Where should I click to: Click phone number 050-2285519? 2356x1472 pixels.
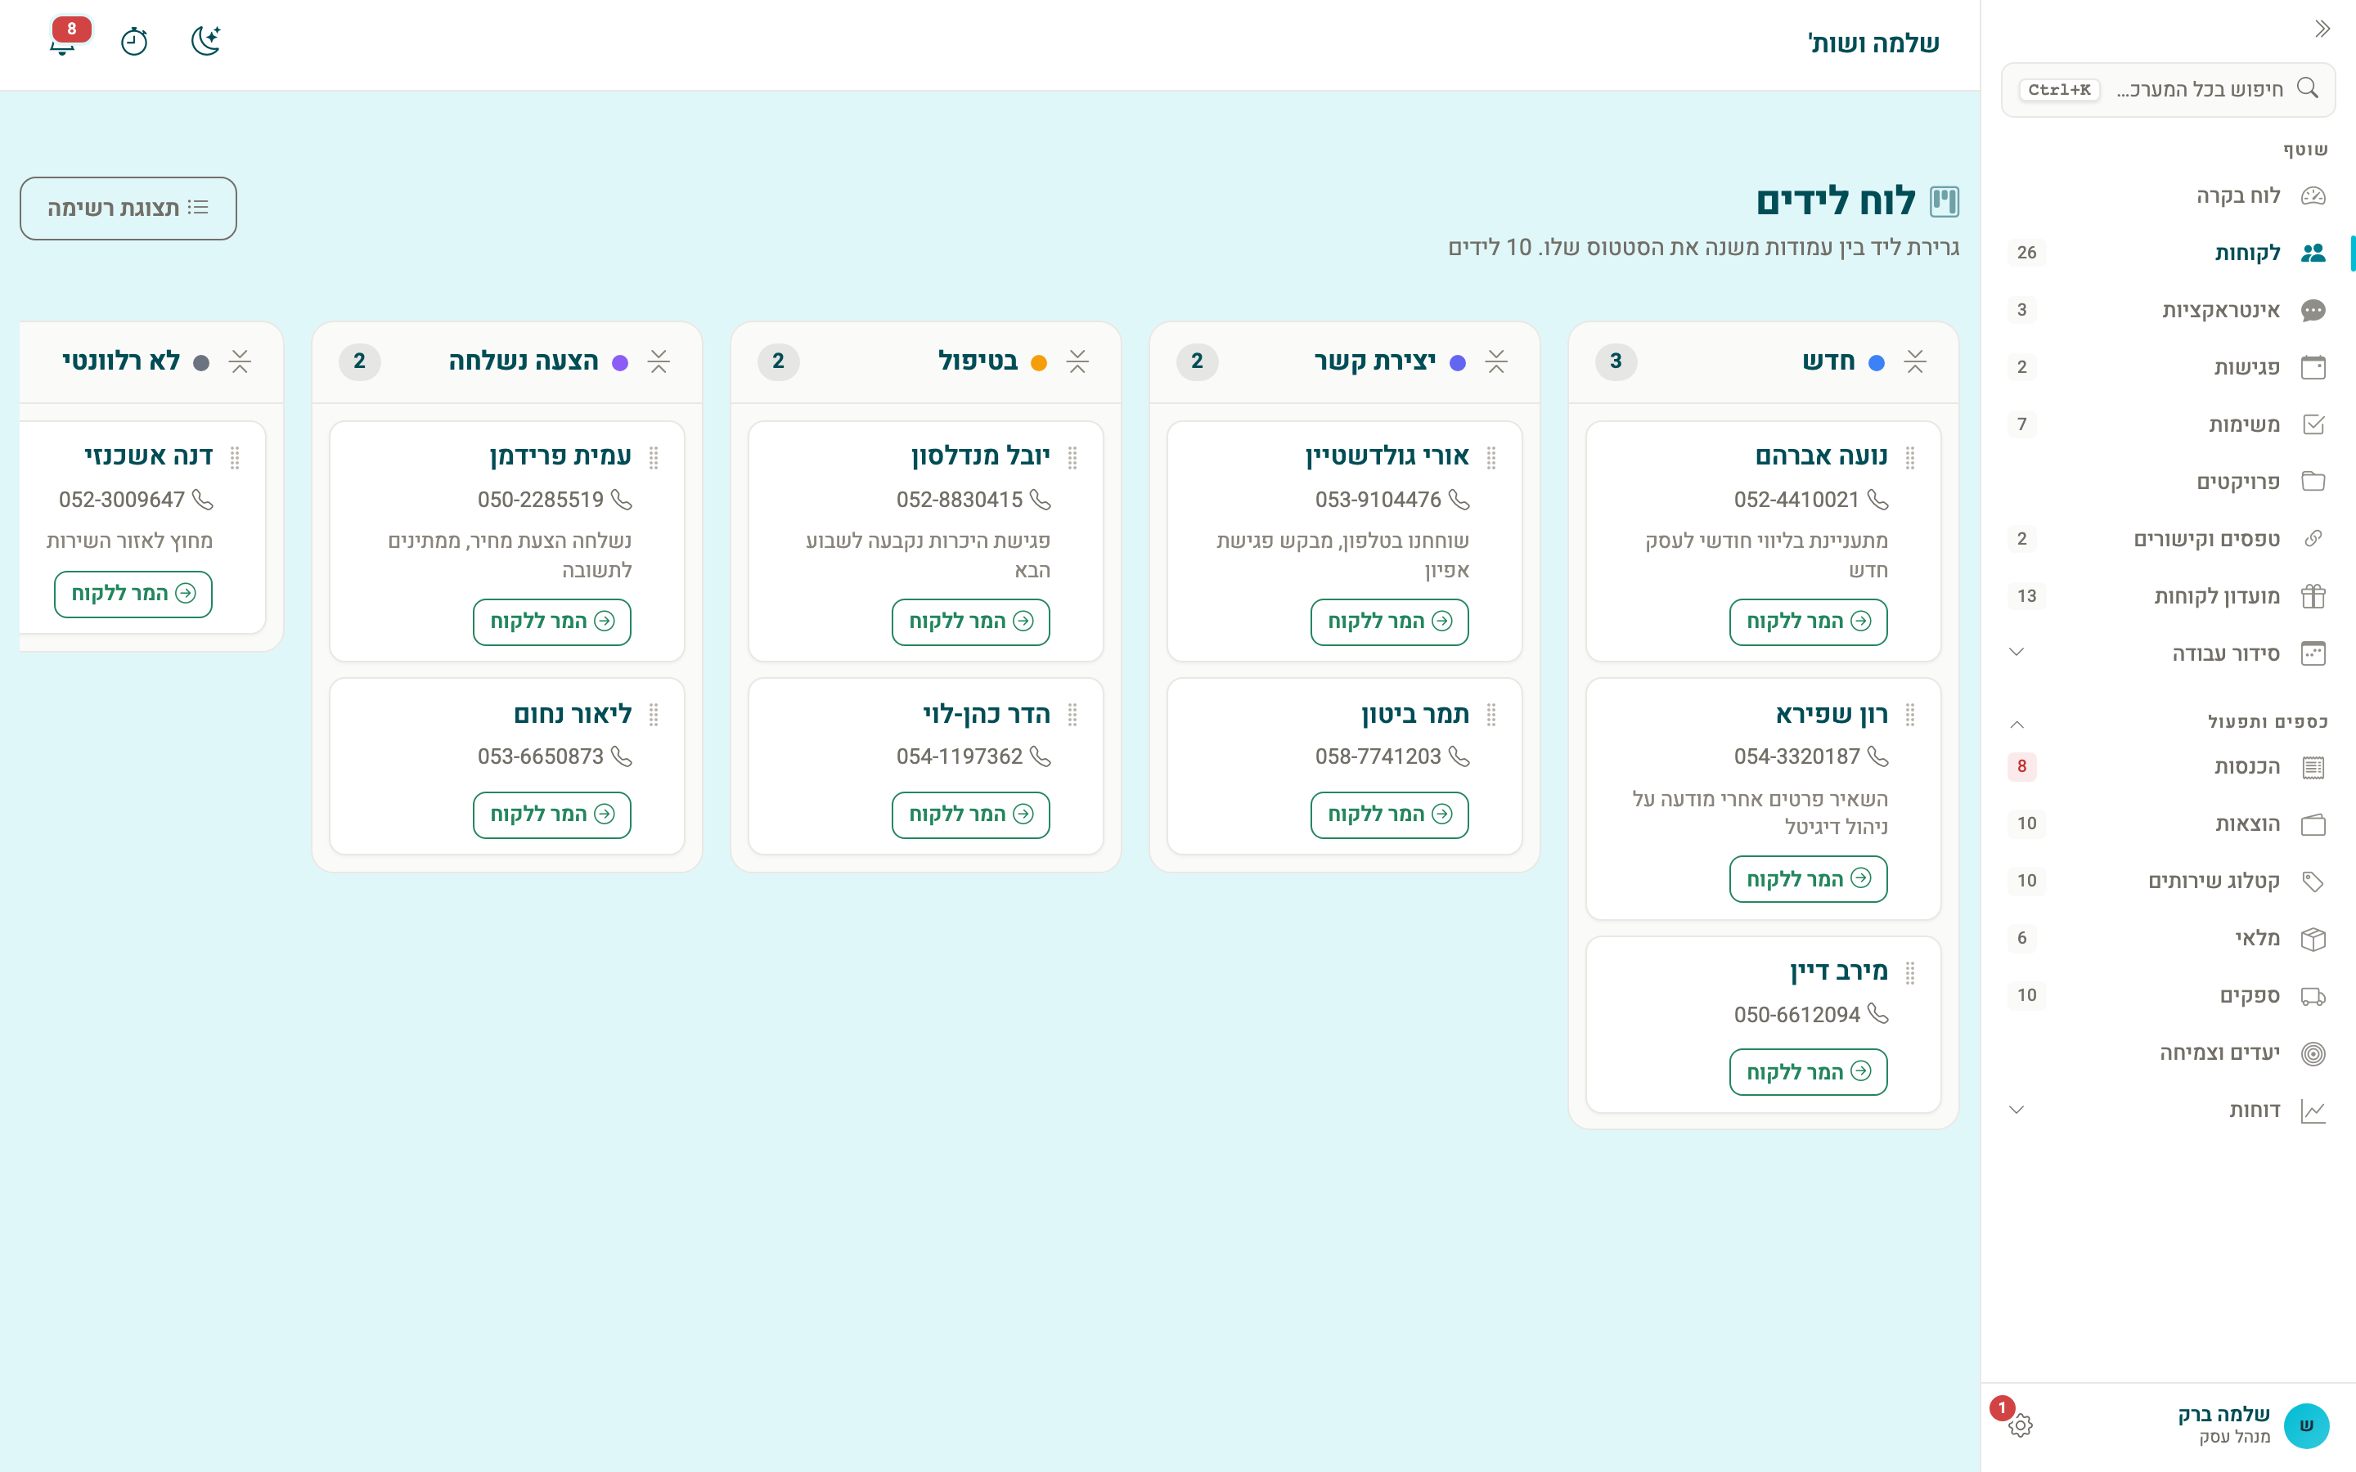540,500
